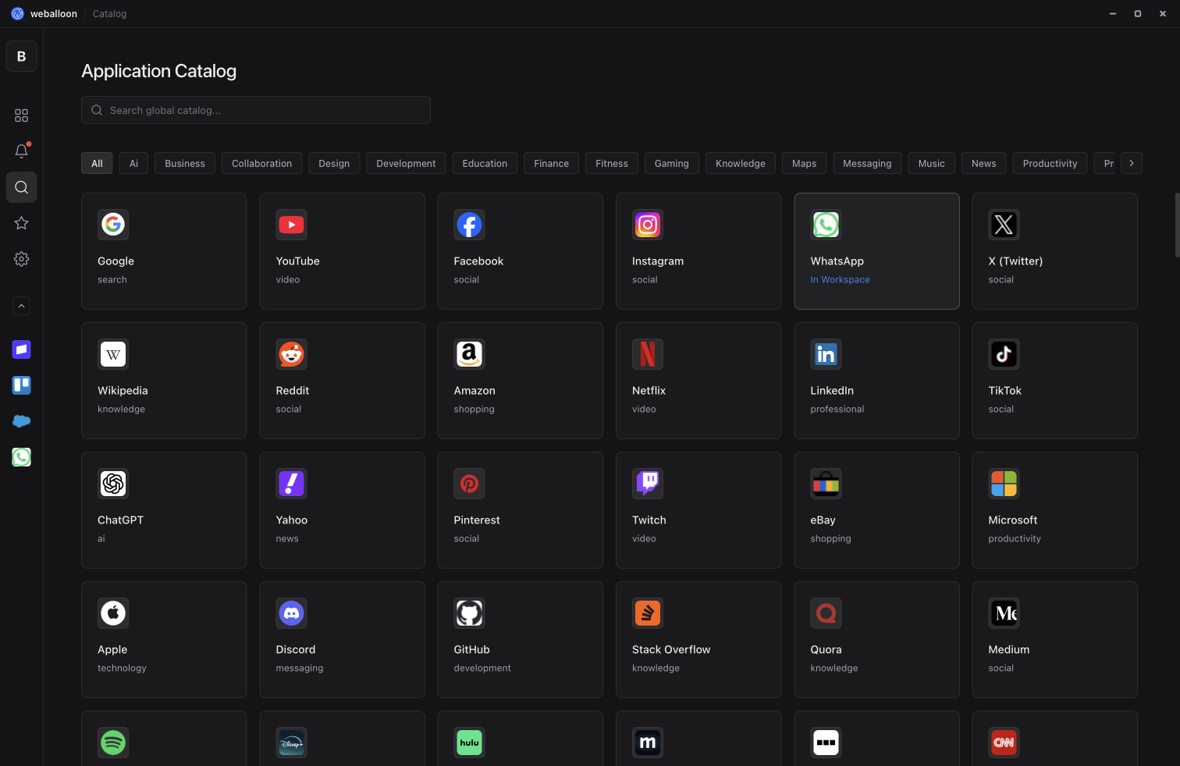
Task: Open the Discord app icon
Action: click(x=291, y=613)
